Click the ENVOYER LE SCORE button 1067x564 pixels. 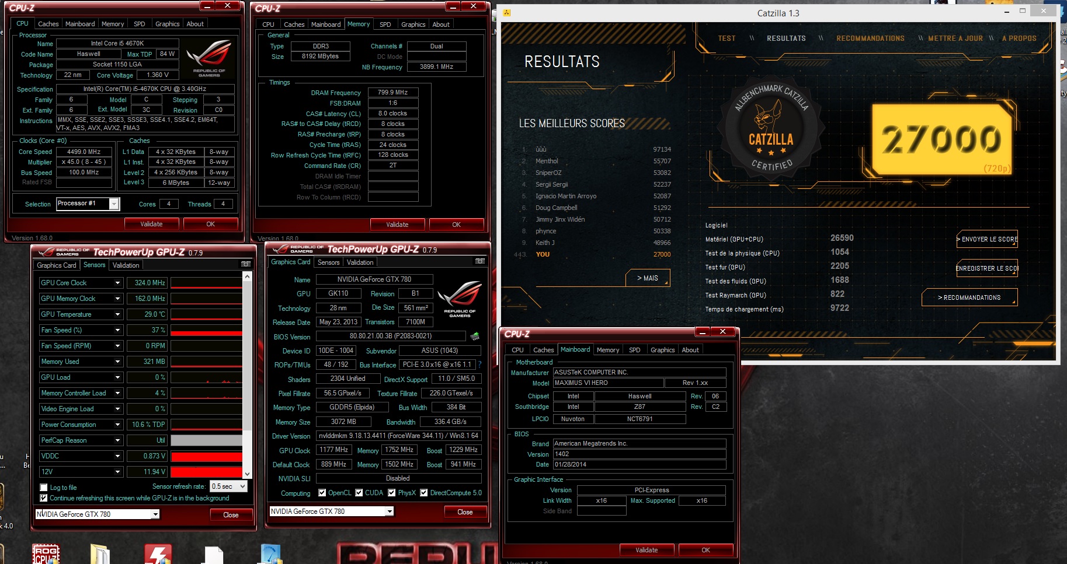(987, 239)
